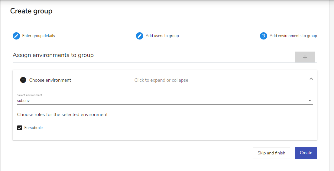The image size is (334, 171).
Task: Click Skip and finish button
Action: [271, 153]
